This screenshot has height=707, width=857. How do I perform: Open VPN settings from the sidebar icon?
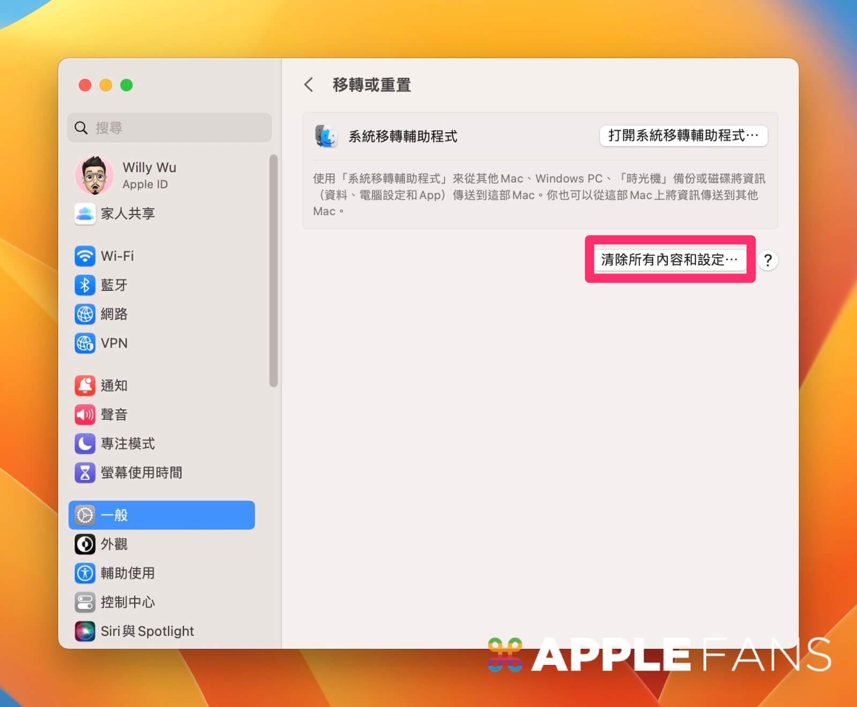point(86,344)
